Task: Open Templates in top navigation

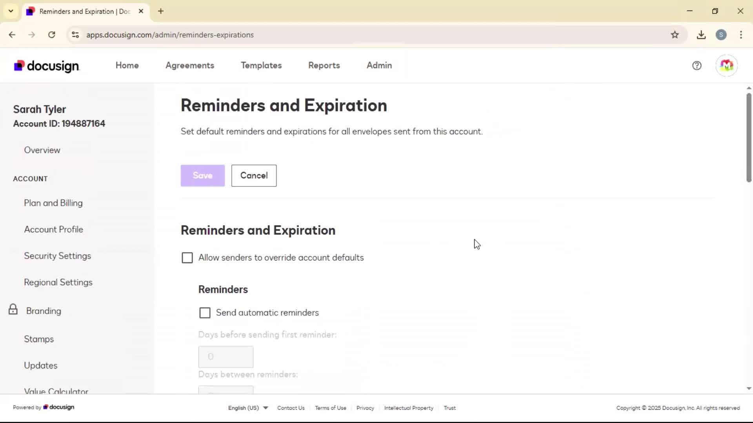Action: point(261,65)
